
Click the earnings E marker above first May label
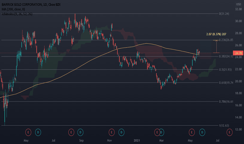[28, 132]
